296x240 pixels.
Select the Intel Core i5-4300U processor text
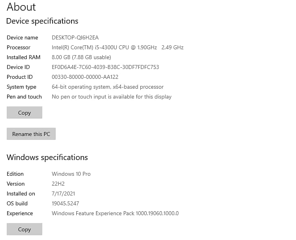(x=117, y=48)
